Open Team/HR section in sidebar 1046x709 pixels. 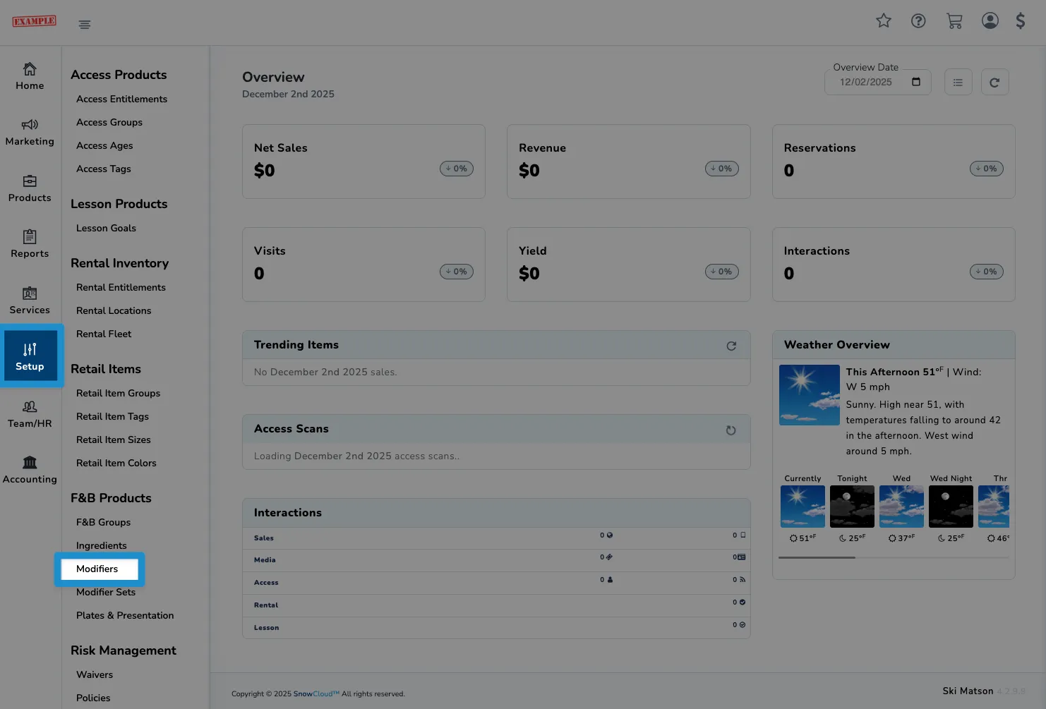tap(30, 415)
